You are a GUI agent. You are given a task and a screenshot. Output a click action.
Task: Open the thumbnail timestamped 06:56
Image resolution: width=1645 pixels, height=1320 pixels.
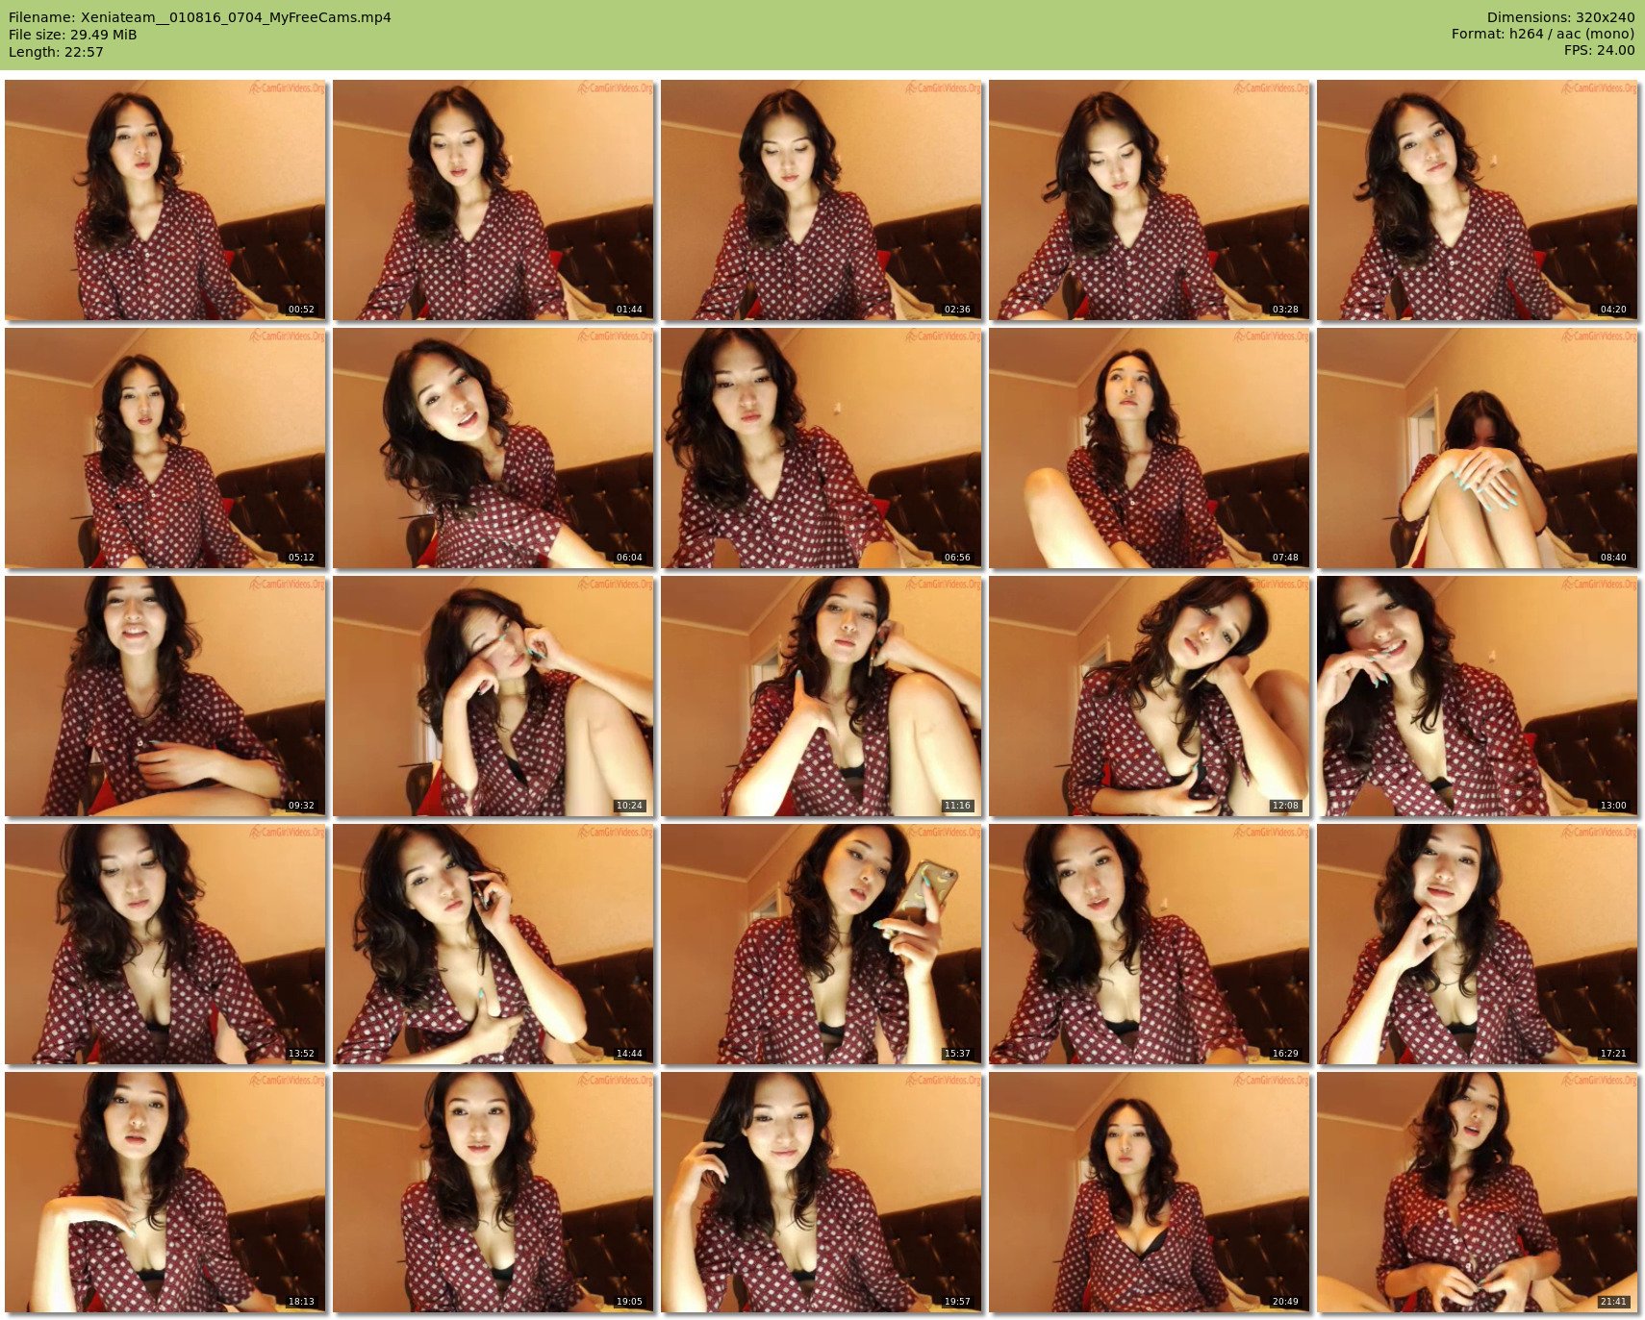click(822, 448)
